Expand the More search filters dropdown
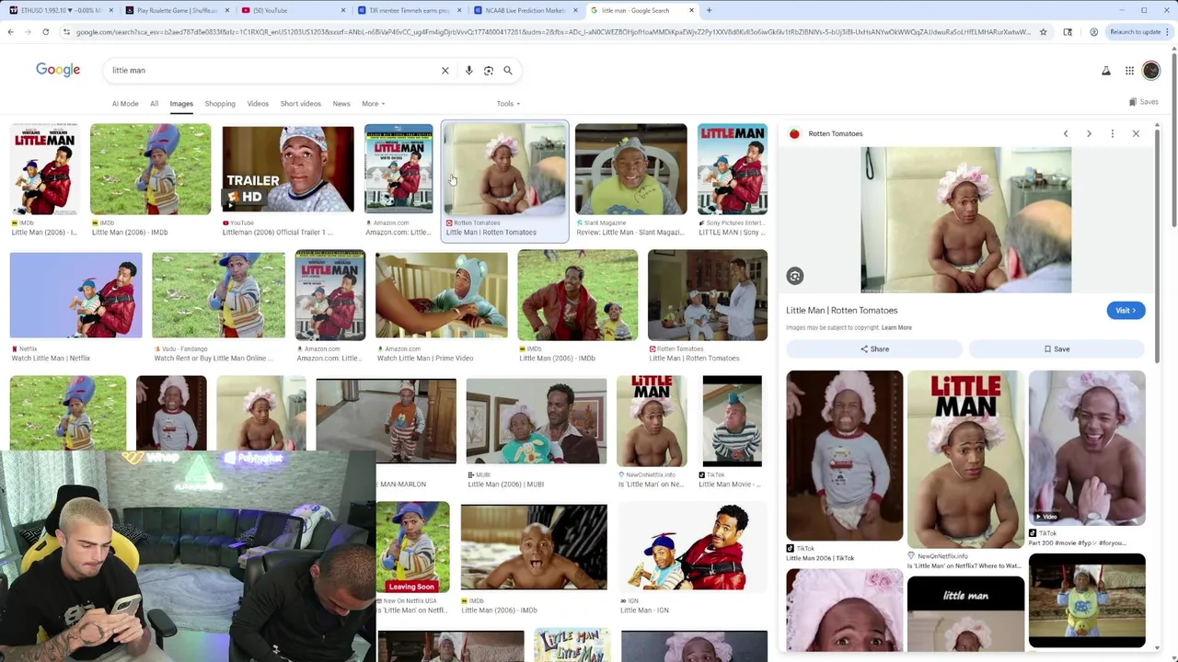 tap(374, 104)
